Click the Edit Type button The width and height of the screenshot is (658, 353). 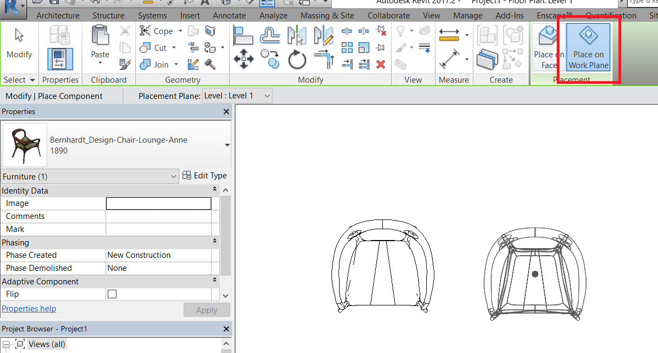coord(205,175)
